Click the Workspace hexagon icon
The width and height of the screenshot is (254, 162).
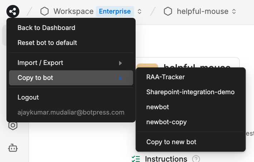coord(44,11)
